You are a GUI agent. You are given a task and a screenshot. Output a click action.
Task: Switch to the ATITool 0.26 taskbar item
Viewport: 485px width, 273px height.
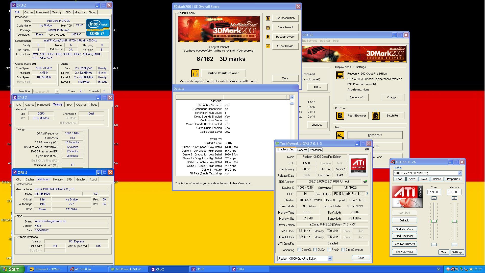coord(88,269)
